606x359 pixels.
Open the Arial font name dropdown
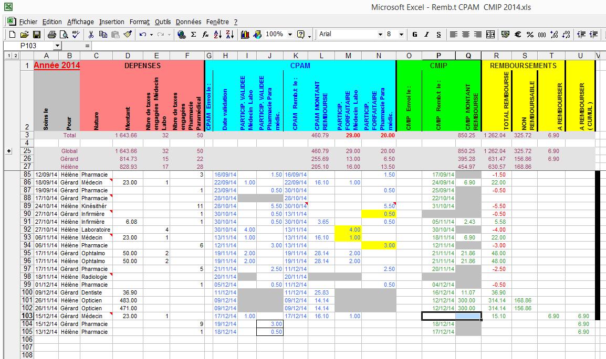pos(381,35)
